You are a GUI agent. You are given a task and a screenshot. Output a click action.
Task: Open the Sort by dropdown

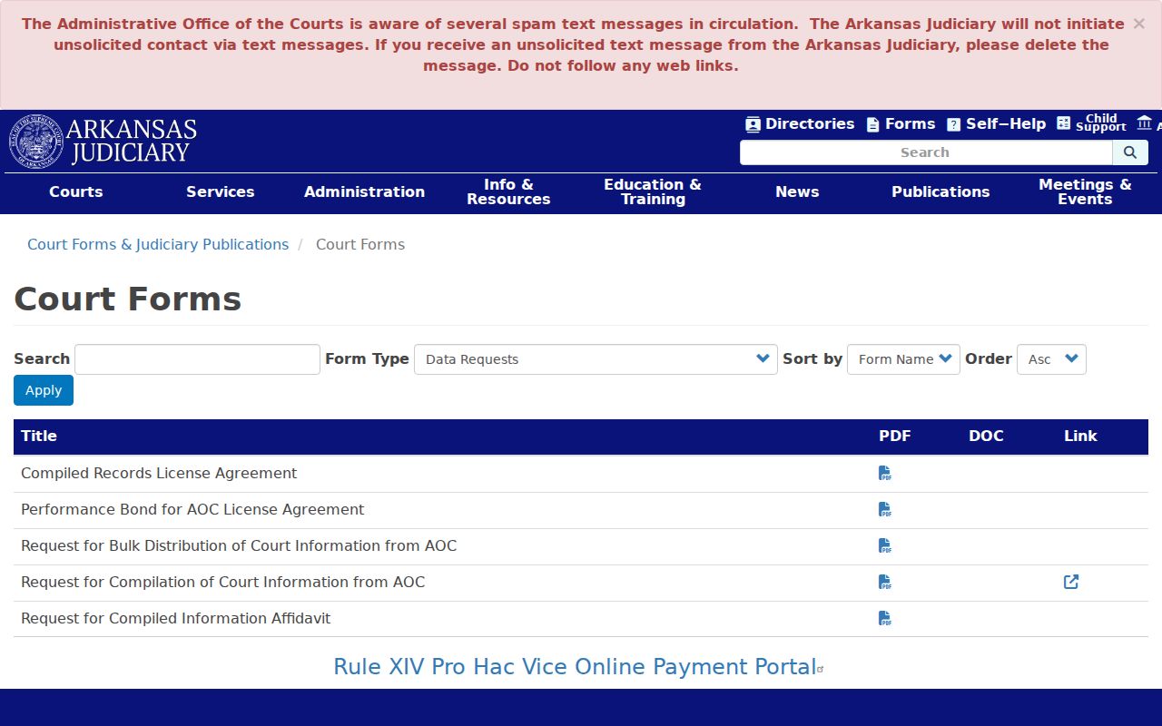coord(903,359)
